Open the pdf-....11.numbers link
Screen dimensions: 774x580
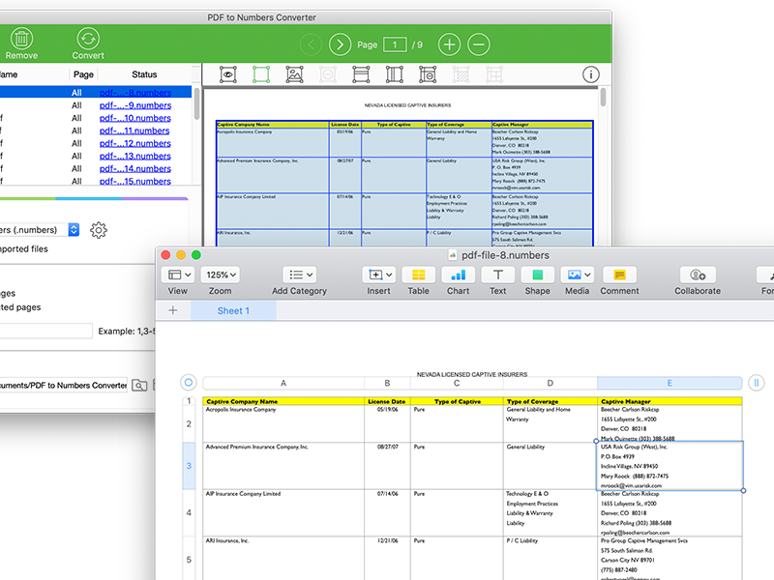[x=134, y=130]
